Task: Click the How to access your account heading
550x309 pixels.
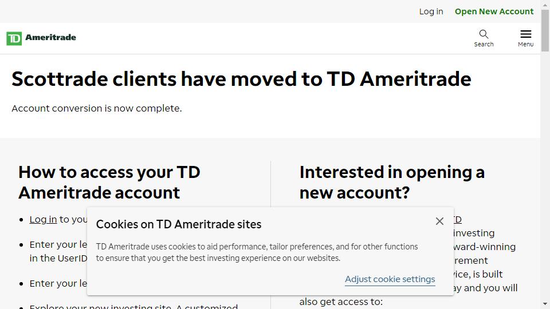Action: point(109,182)
